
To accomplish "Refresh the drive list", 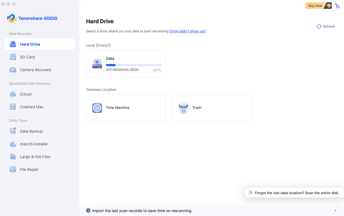I will [326, 27].
